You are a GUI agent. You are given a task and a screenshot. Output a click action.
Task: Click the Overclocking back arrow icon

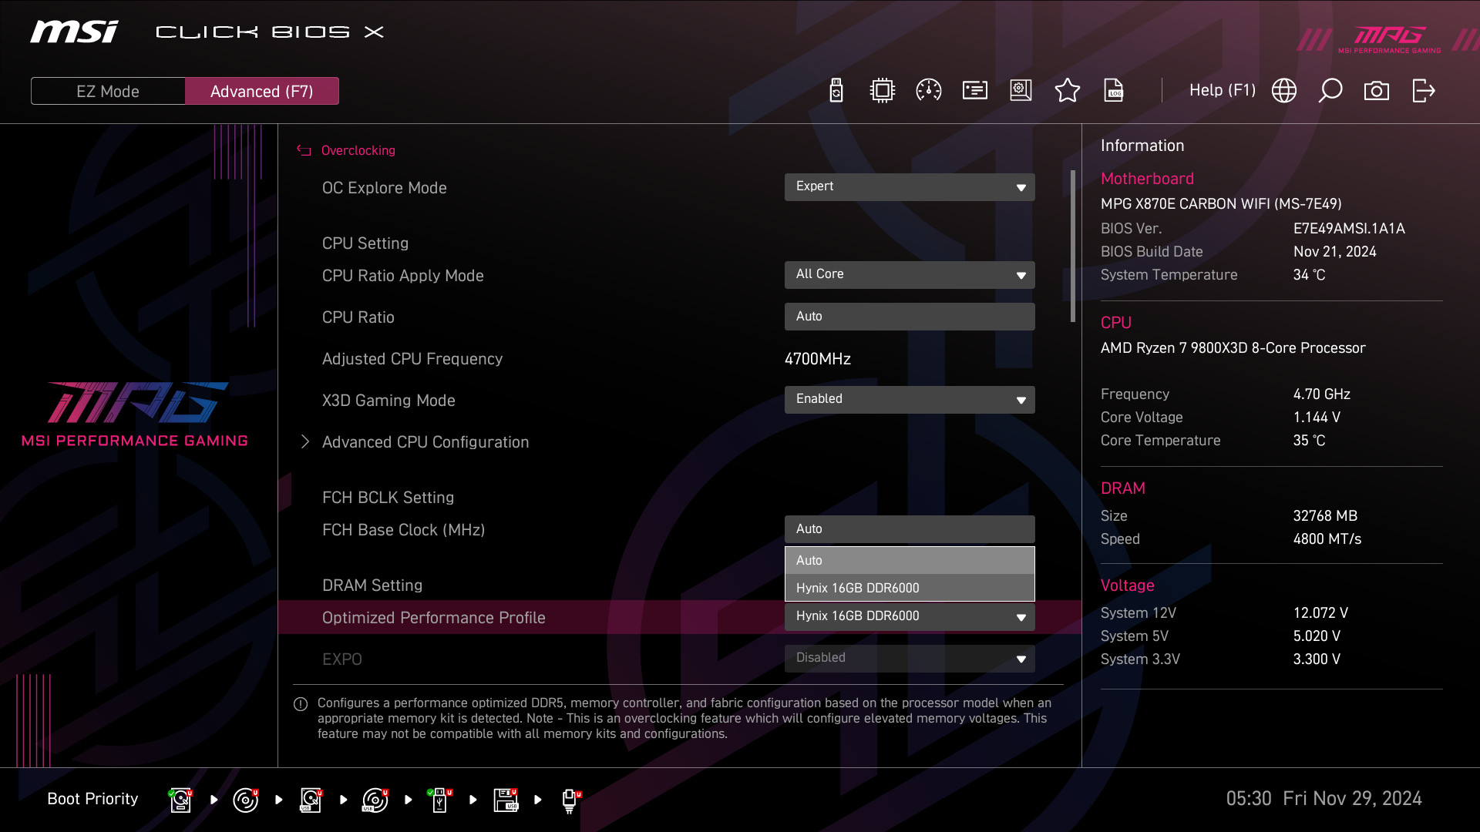point(304,150)
